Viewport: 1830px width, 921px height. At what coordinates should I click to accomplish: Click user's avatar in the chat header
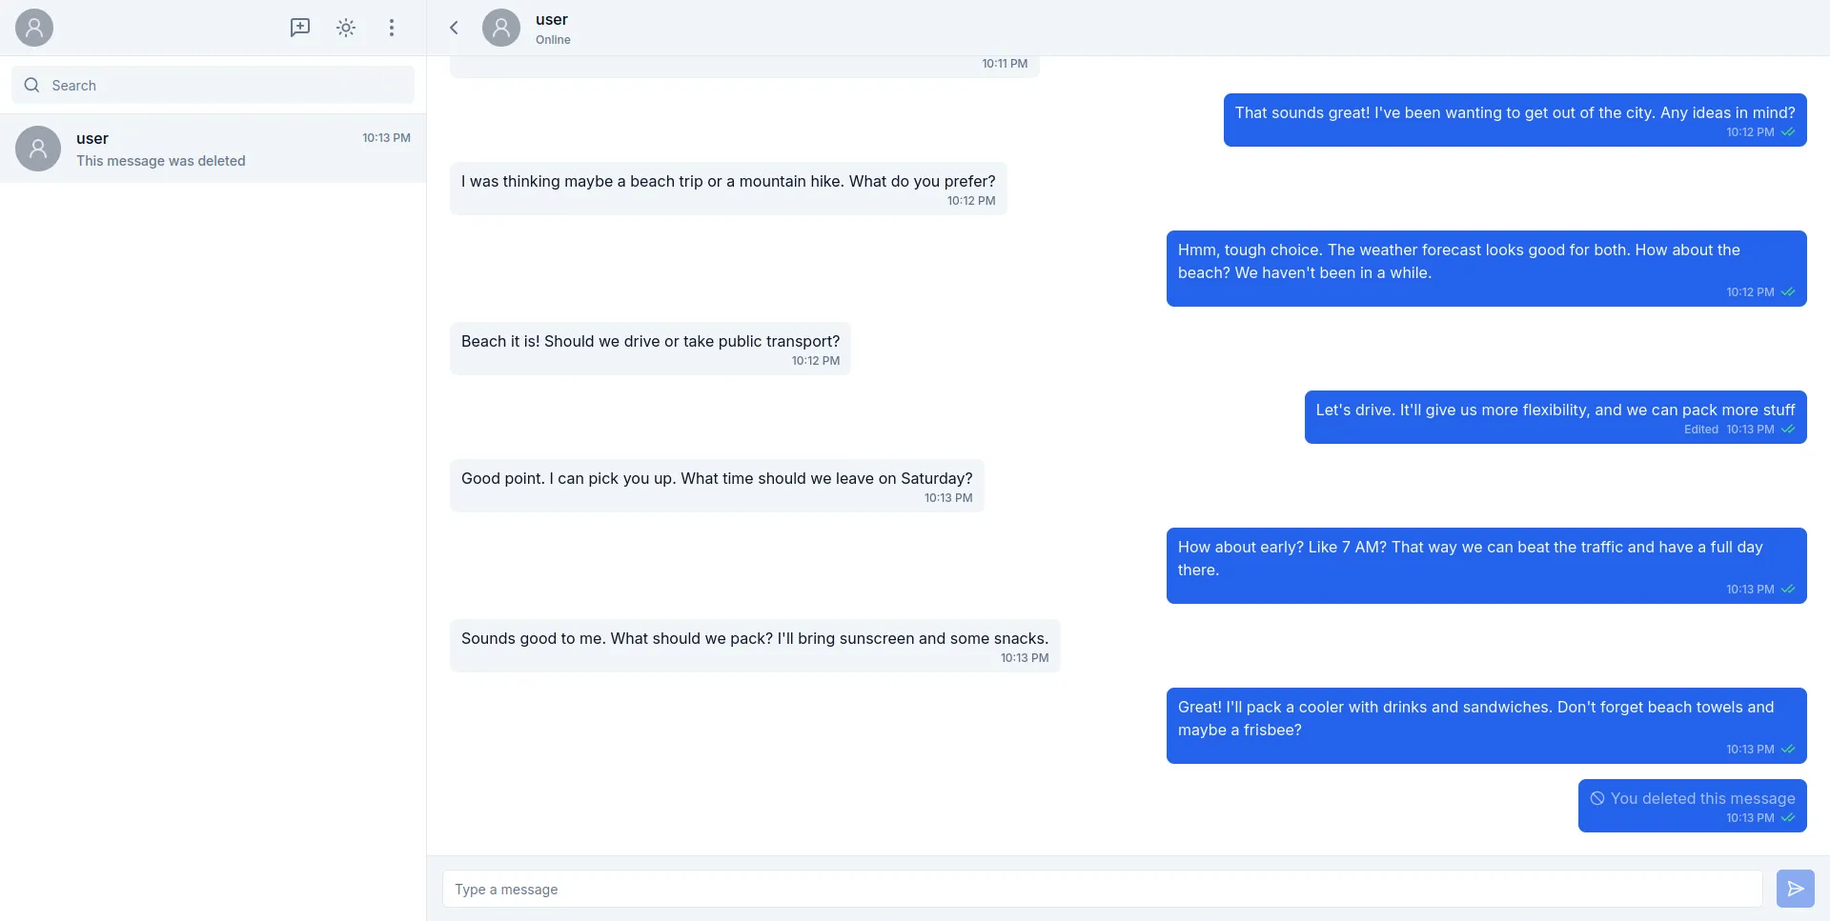coord(500,27)
